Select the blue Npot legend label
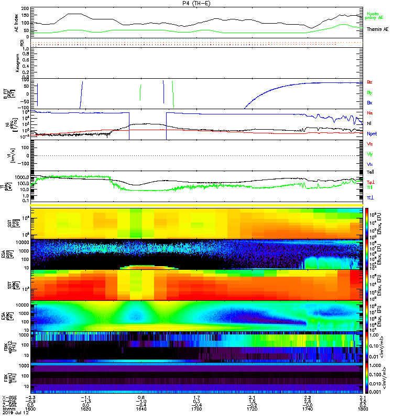The width and height of the screenshot is (393, 420). (372, 134)
